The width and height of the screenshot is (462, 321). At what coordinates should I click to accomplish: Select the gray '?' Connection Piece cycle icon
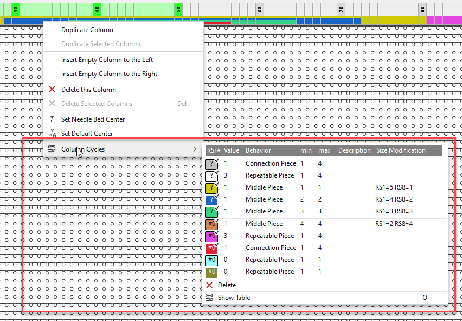point(211,163)
